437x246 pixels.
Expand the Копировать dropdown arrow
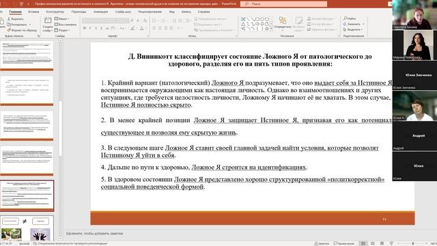pos(30,25)
